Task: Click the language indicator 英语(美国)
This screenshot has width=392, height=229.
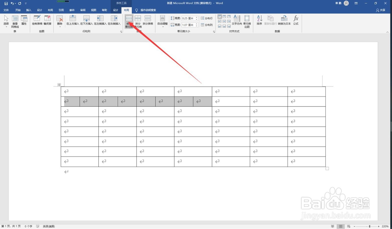Action: [49, 226]
